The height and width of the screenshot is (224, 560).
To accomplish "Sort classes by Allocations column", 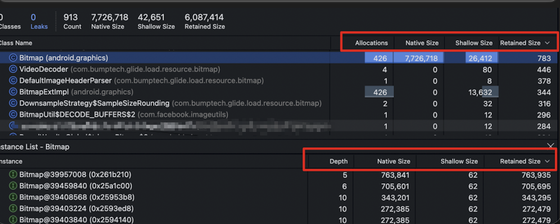I will click(371, 43).
